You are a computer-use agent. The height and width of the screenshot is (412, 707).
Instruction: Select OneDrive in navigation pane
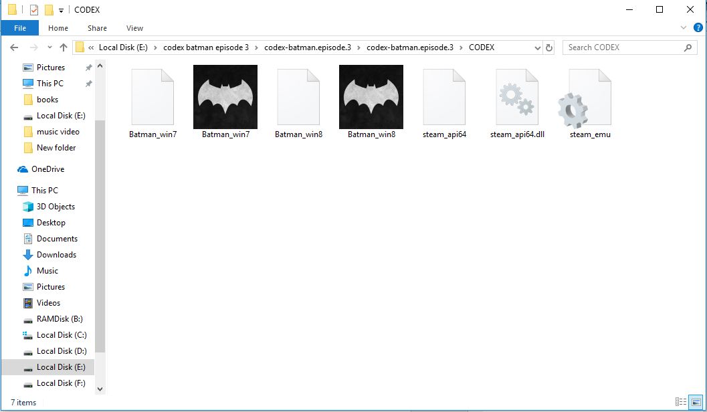click(47, 169)
